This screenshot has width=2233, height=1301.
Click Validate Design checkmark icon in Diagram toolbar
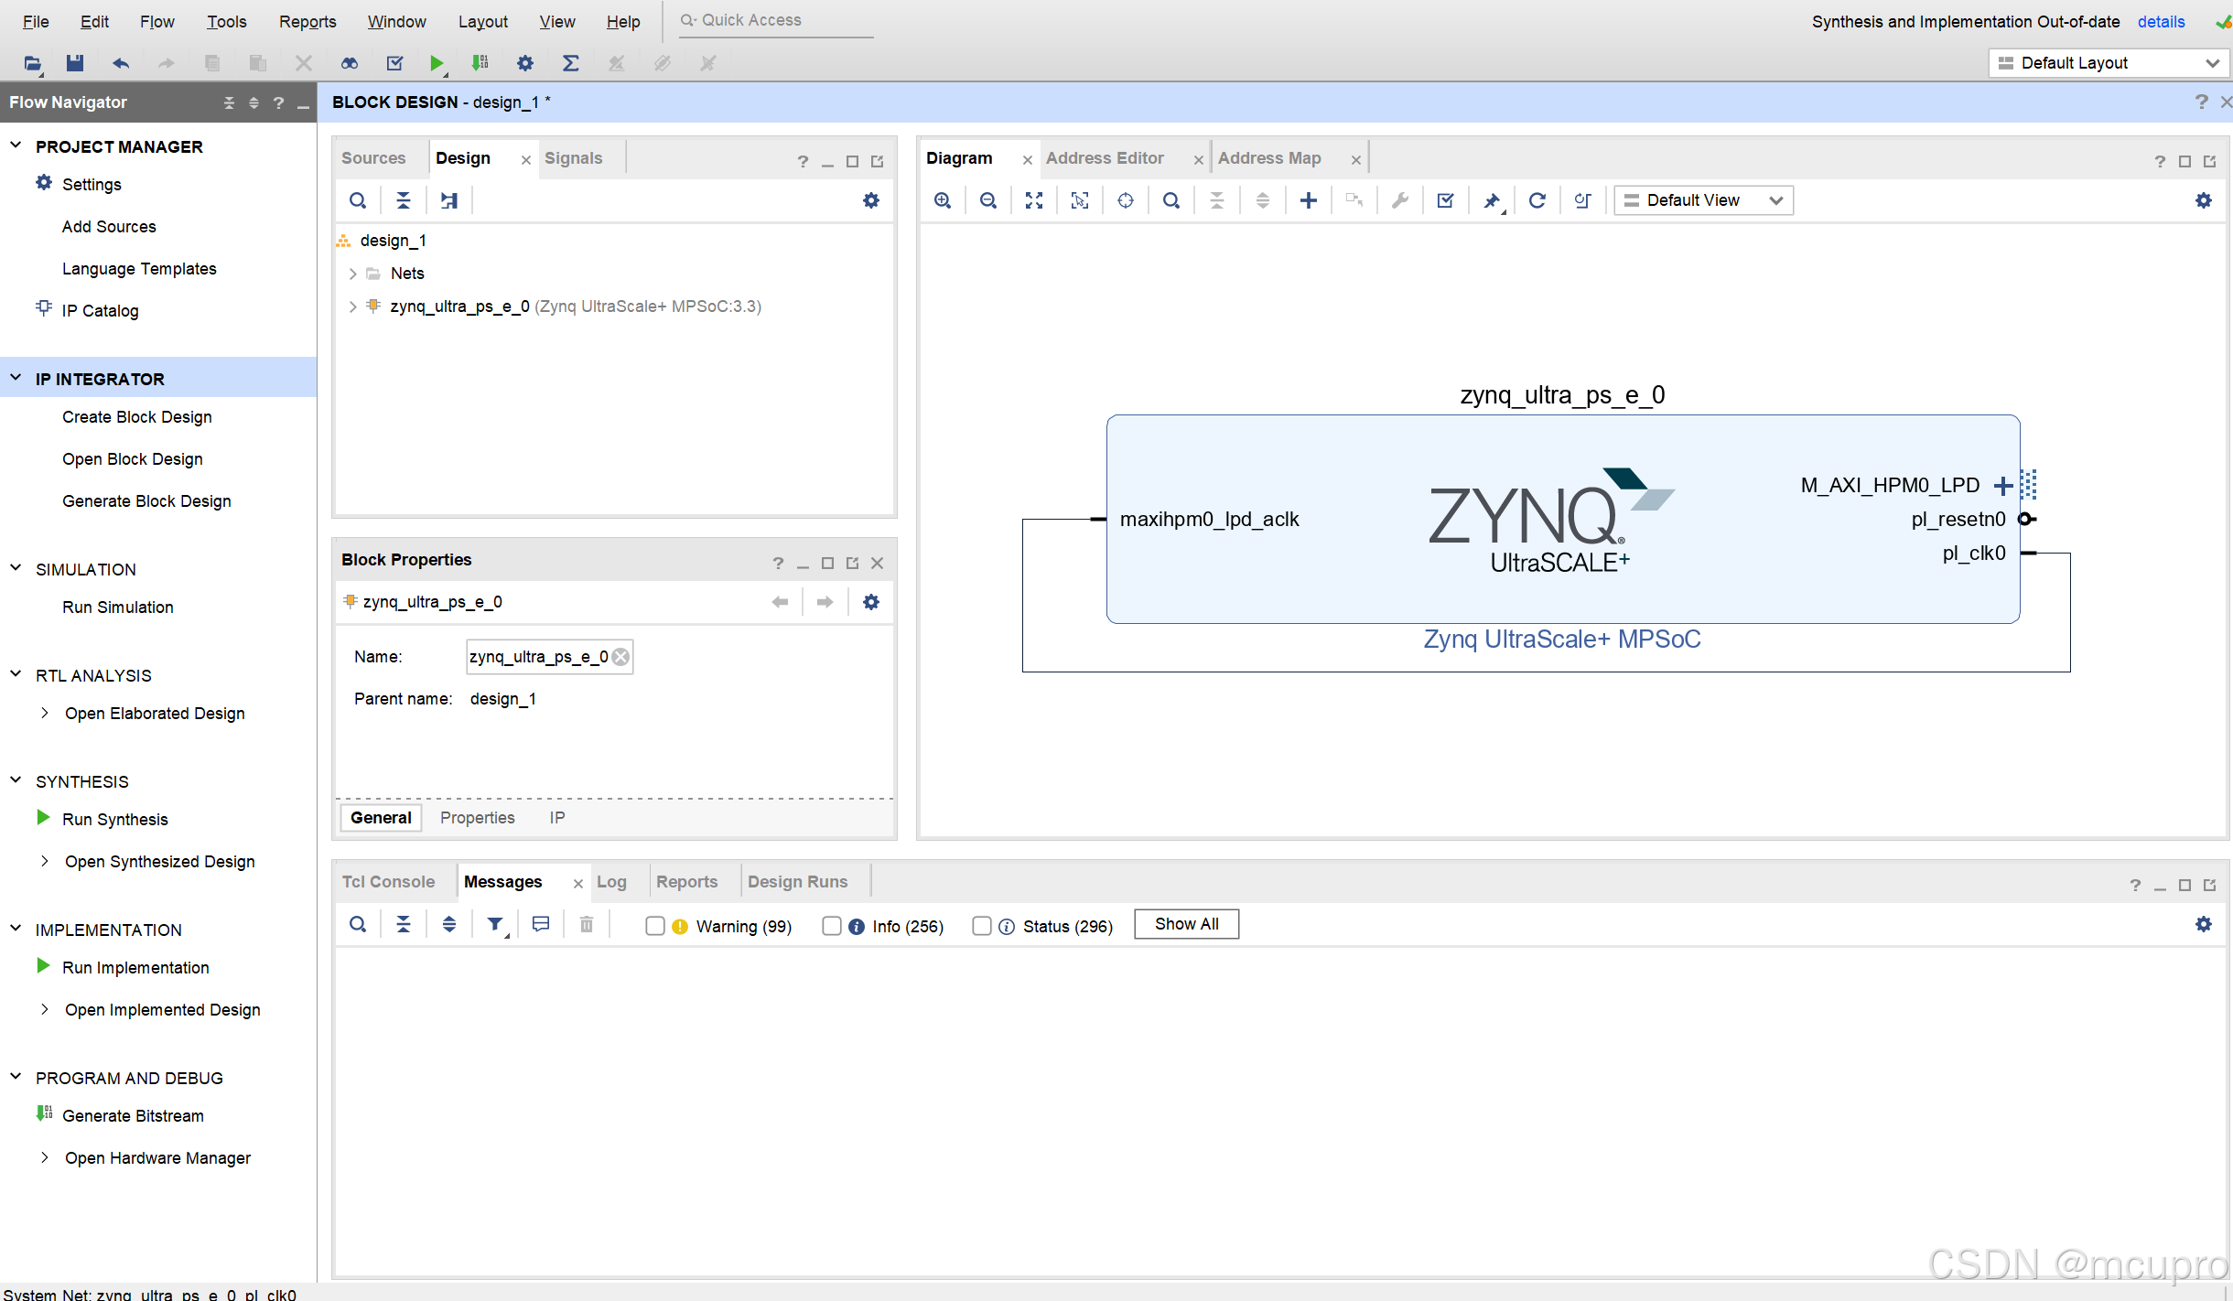click(1446, 200)
